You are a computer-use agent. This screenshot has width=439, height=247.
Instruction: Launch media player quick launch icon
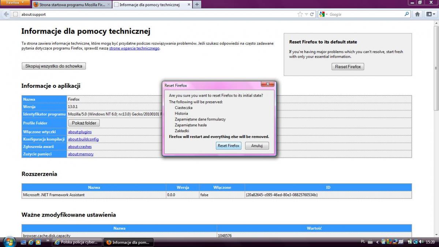(x=38, y=242)
